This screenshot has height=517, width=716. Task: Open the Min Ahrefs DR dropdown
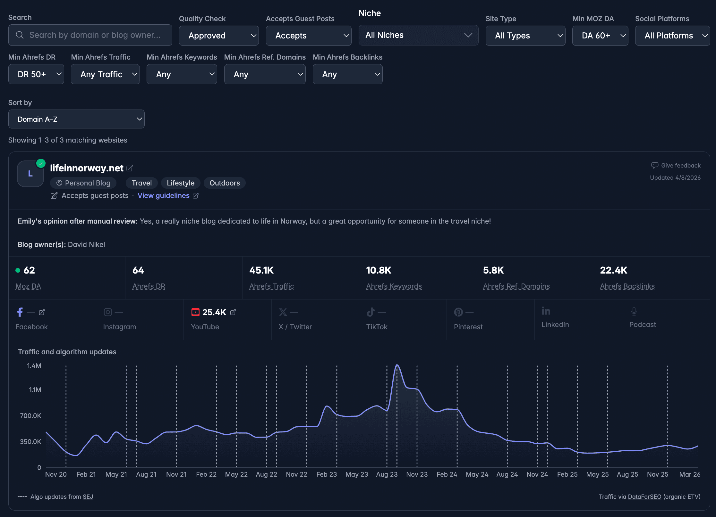36,74
